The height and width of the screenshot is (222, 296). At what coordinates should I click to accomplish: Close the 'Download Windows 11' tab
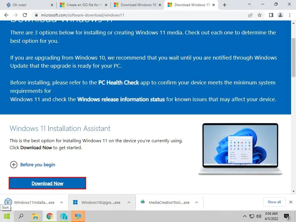[214, 5]
